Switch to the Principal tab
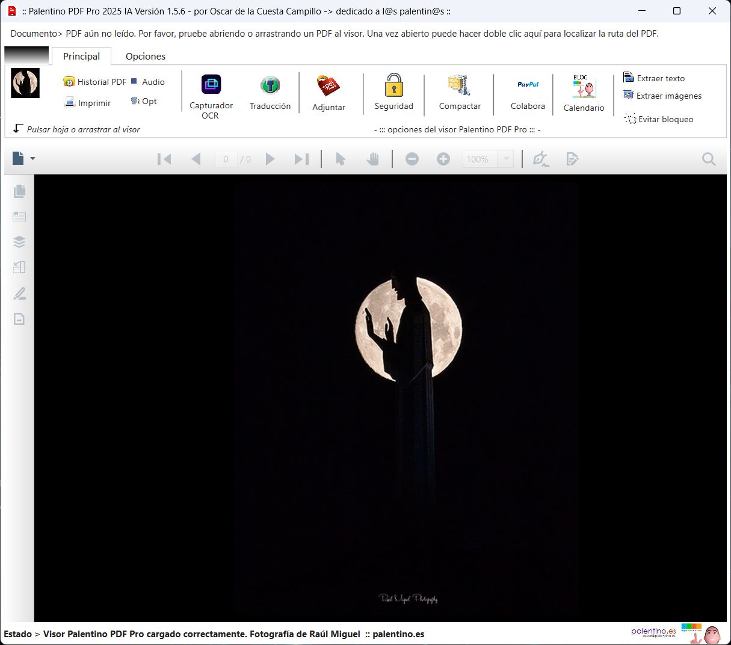The height and width of the screenshot is (645, 731). click(x=81, y=56)
